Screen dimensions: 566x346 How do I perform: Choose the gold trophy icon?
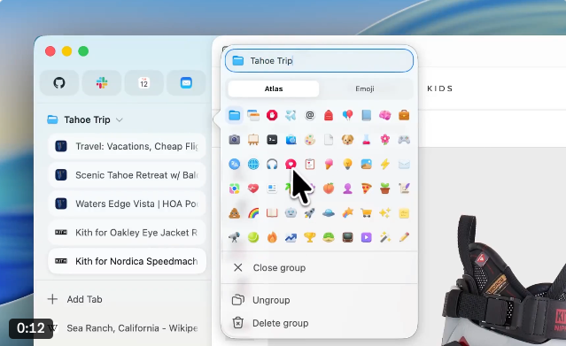(310, 237)
